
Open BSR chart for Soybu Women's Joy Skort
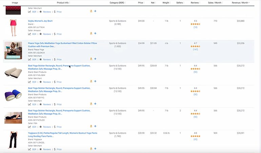[32, 34]
